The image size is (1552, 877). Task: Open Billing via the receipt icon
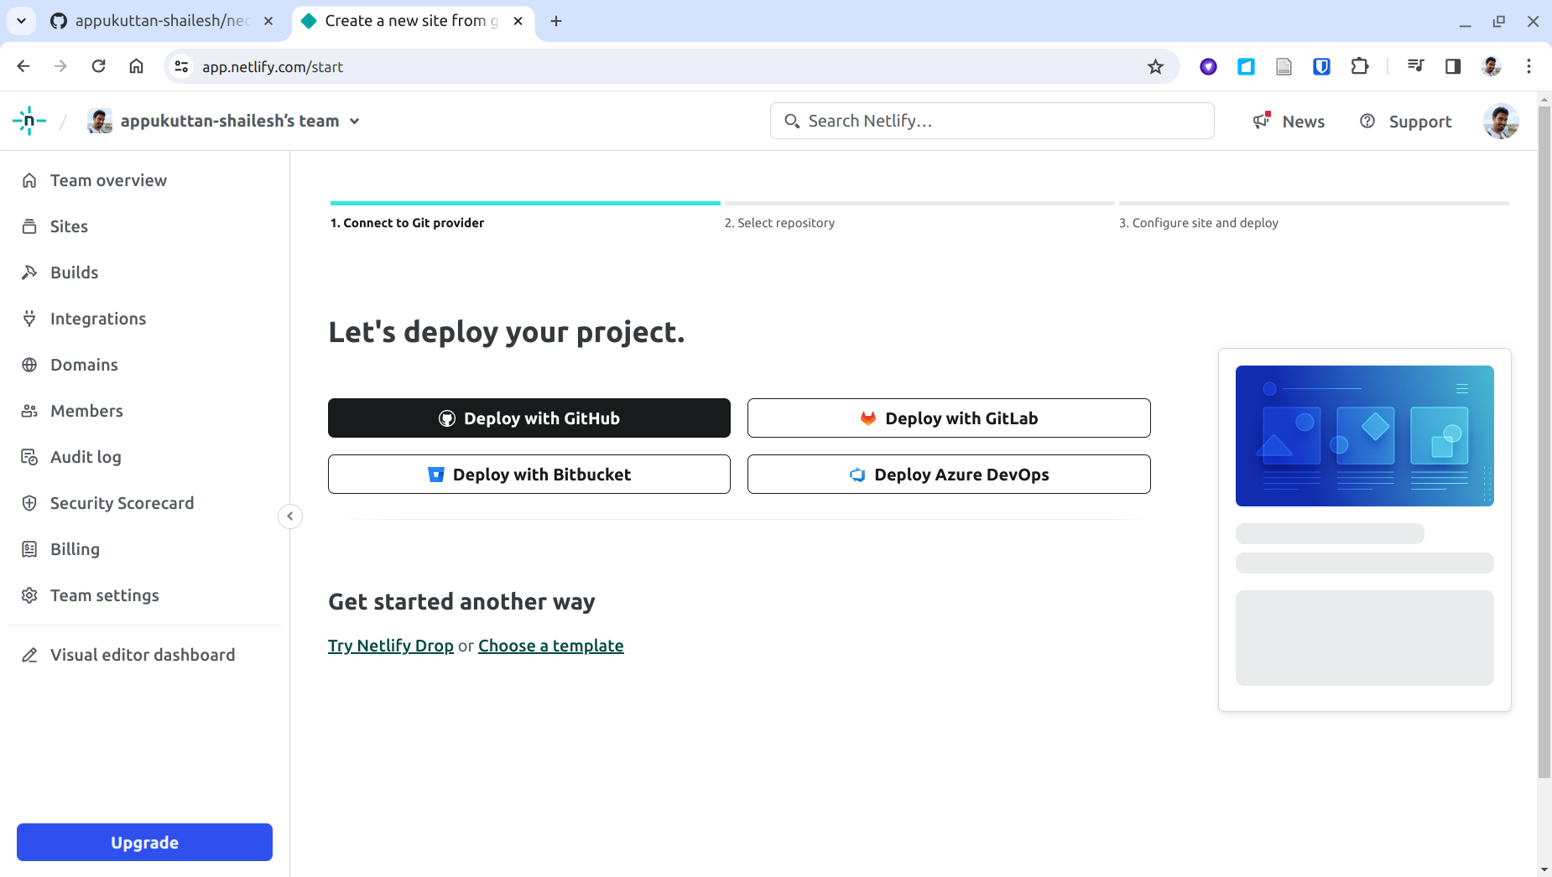[x=29, y=548]
